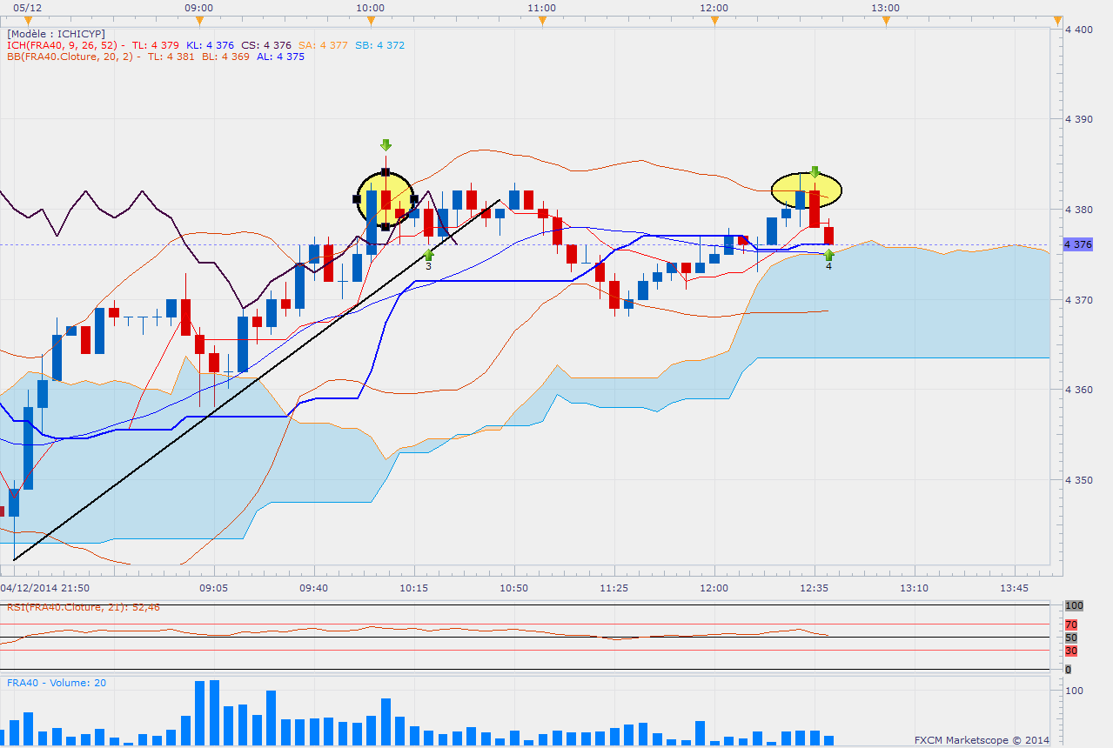Click the RSI level 30 tag
1113x748 pixels.
pos(1071,651)
